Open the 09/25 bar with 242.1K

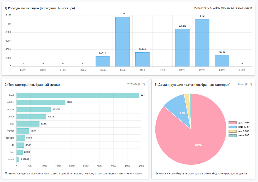coord(103,61)
